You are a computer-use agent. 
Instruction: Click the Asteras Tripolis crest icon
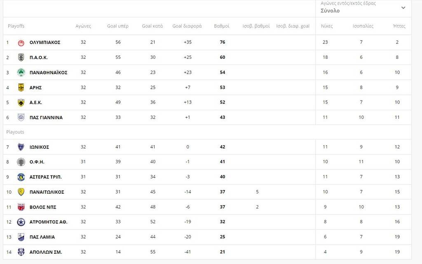pos(21,177)
